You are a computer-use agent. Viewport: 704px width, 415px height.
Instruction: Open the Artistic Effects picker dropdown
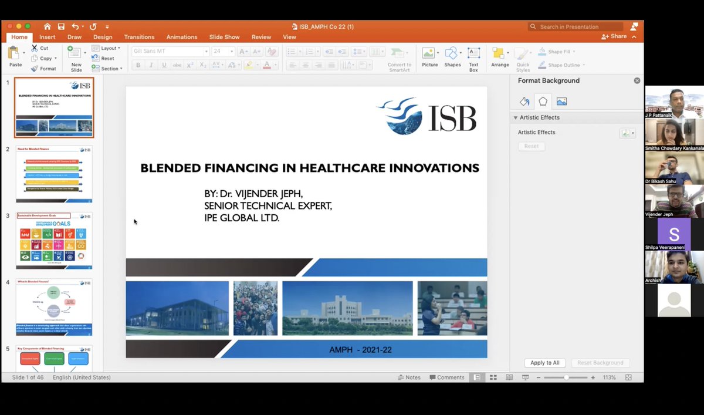click(627, 133)
